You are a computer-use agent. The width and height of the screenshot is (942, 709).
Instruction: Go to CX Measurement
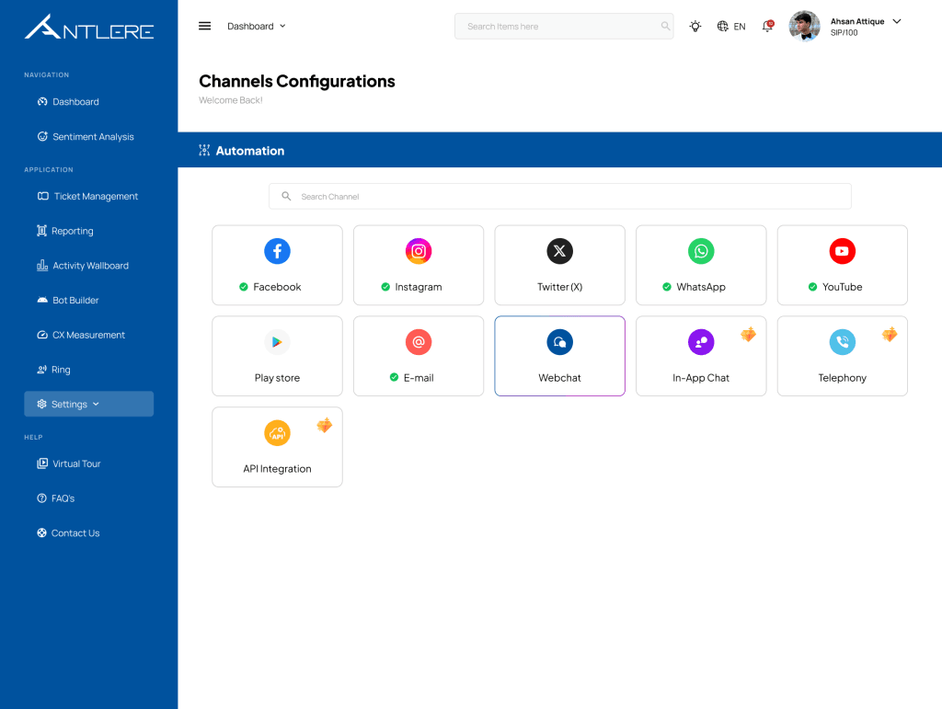[81, 335]
